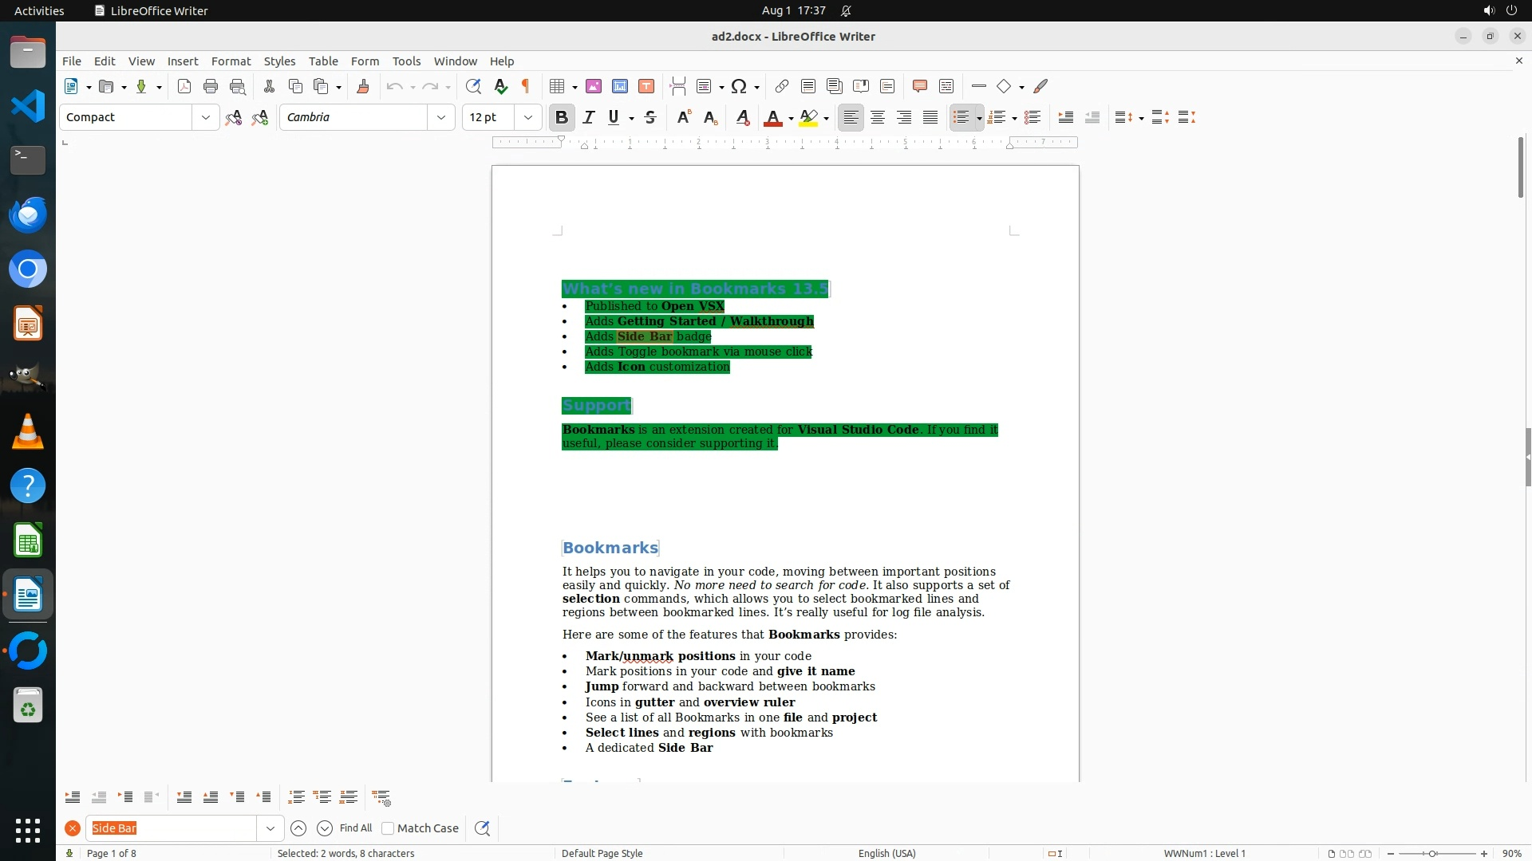The image size is (1532, 861).
Task: Toggle Italic formatting button
Action: 589,117
